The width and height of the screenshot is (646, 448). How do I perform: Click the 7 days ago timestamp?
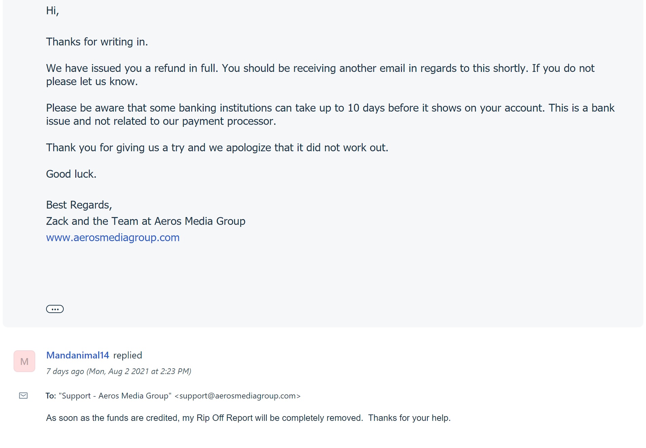(x=119, y=371)
